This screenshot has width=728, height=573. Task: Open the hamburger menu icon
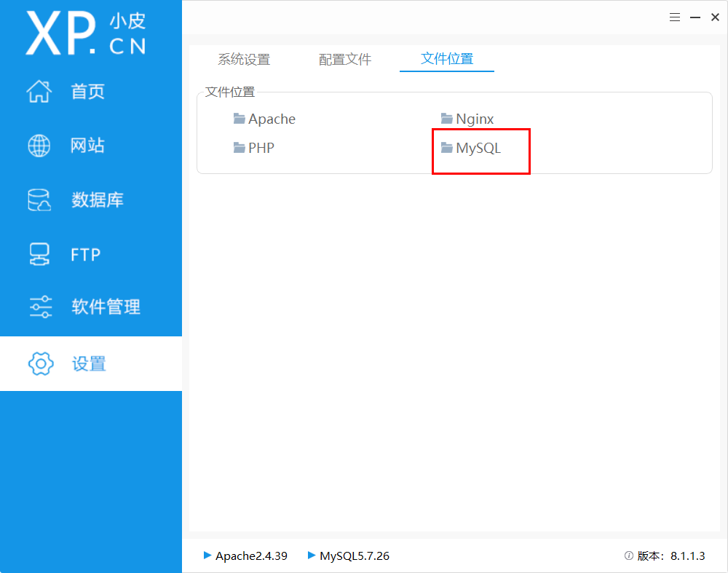(x=675, y=17)
